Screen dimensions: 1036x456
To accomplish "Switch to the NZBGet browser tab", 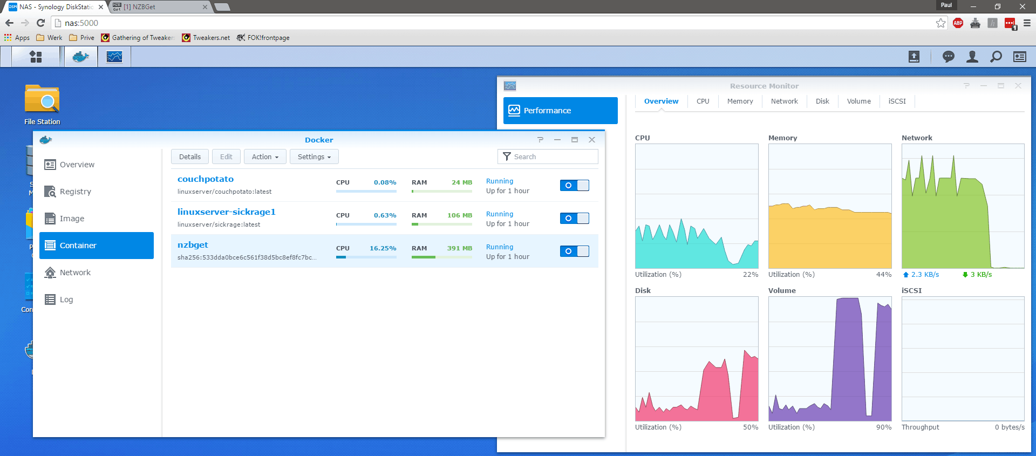I will coord(159,7).
